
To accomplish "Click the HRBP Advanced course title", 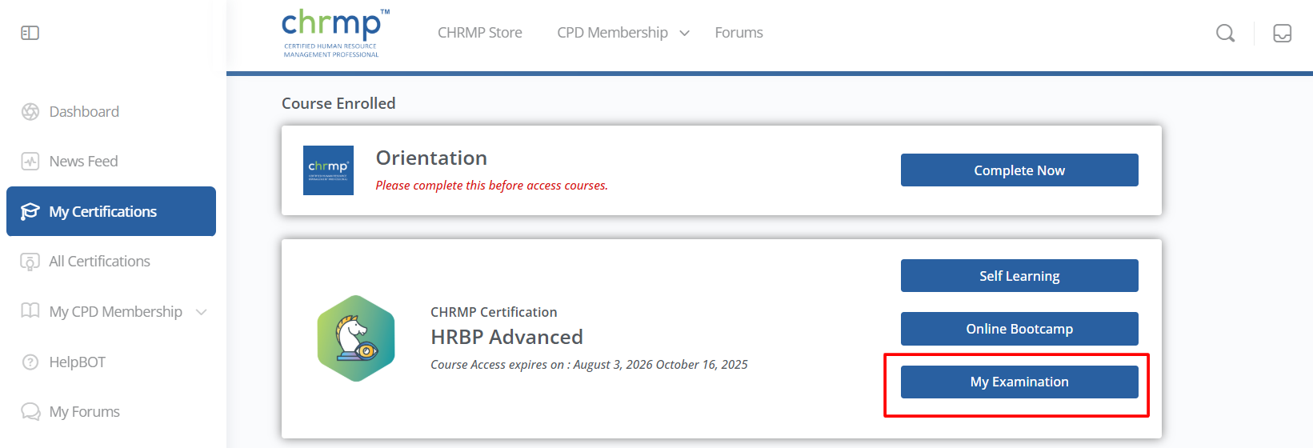I will pos(506,338).
